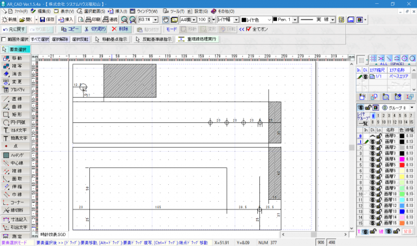Viewport: 417px width, 246px height.
Task: Click the print preview icon
Action: click(x=81, y=20)
